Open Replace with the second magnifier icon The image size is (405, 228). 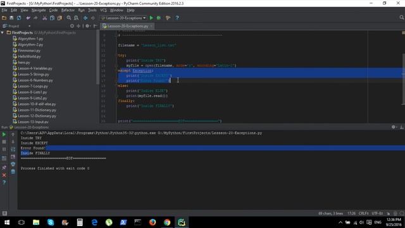(76, 18)
